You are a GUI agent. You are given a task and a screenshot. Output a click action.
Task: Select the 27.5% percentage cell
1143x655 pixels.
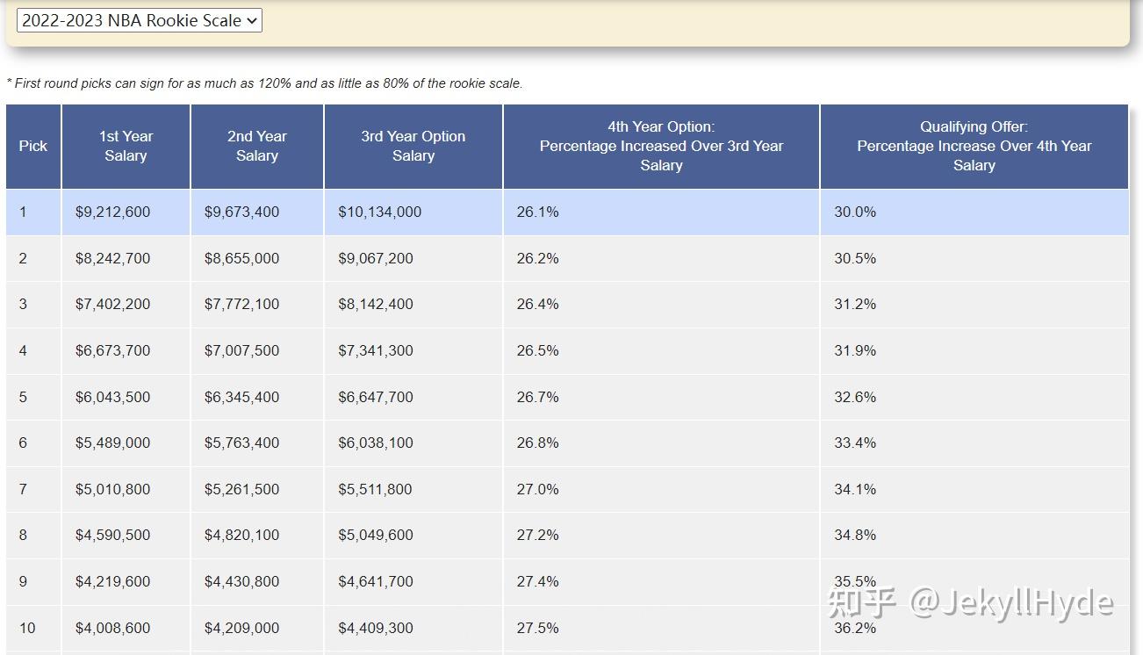(661, 628)
